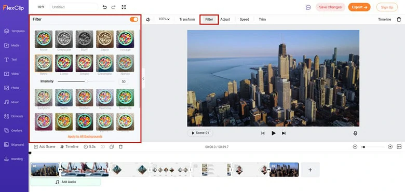Image resolution: width=405 pixels, height=192 pixels.
Task: Collapse the filter panel with the side arrow
Action: click(143, 79)
